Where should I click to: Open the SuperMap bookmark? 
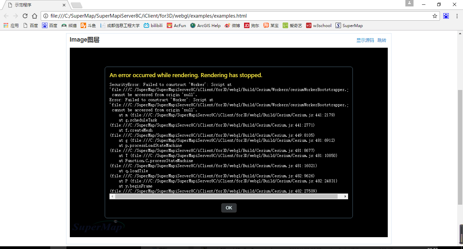pyautogui.click(x=349, y=25)
